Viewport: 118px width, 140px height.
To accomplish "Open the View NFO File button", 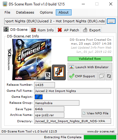I will point(96,113).
